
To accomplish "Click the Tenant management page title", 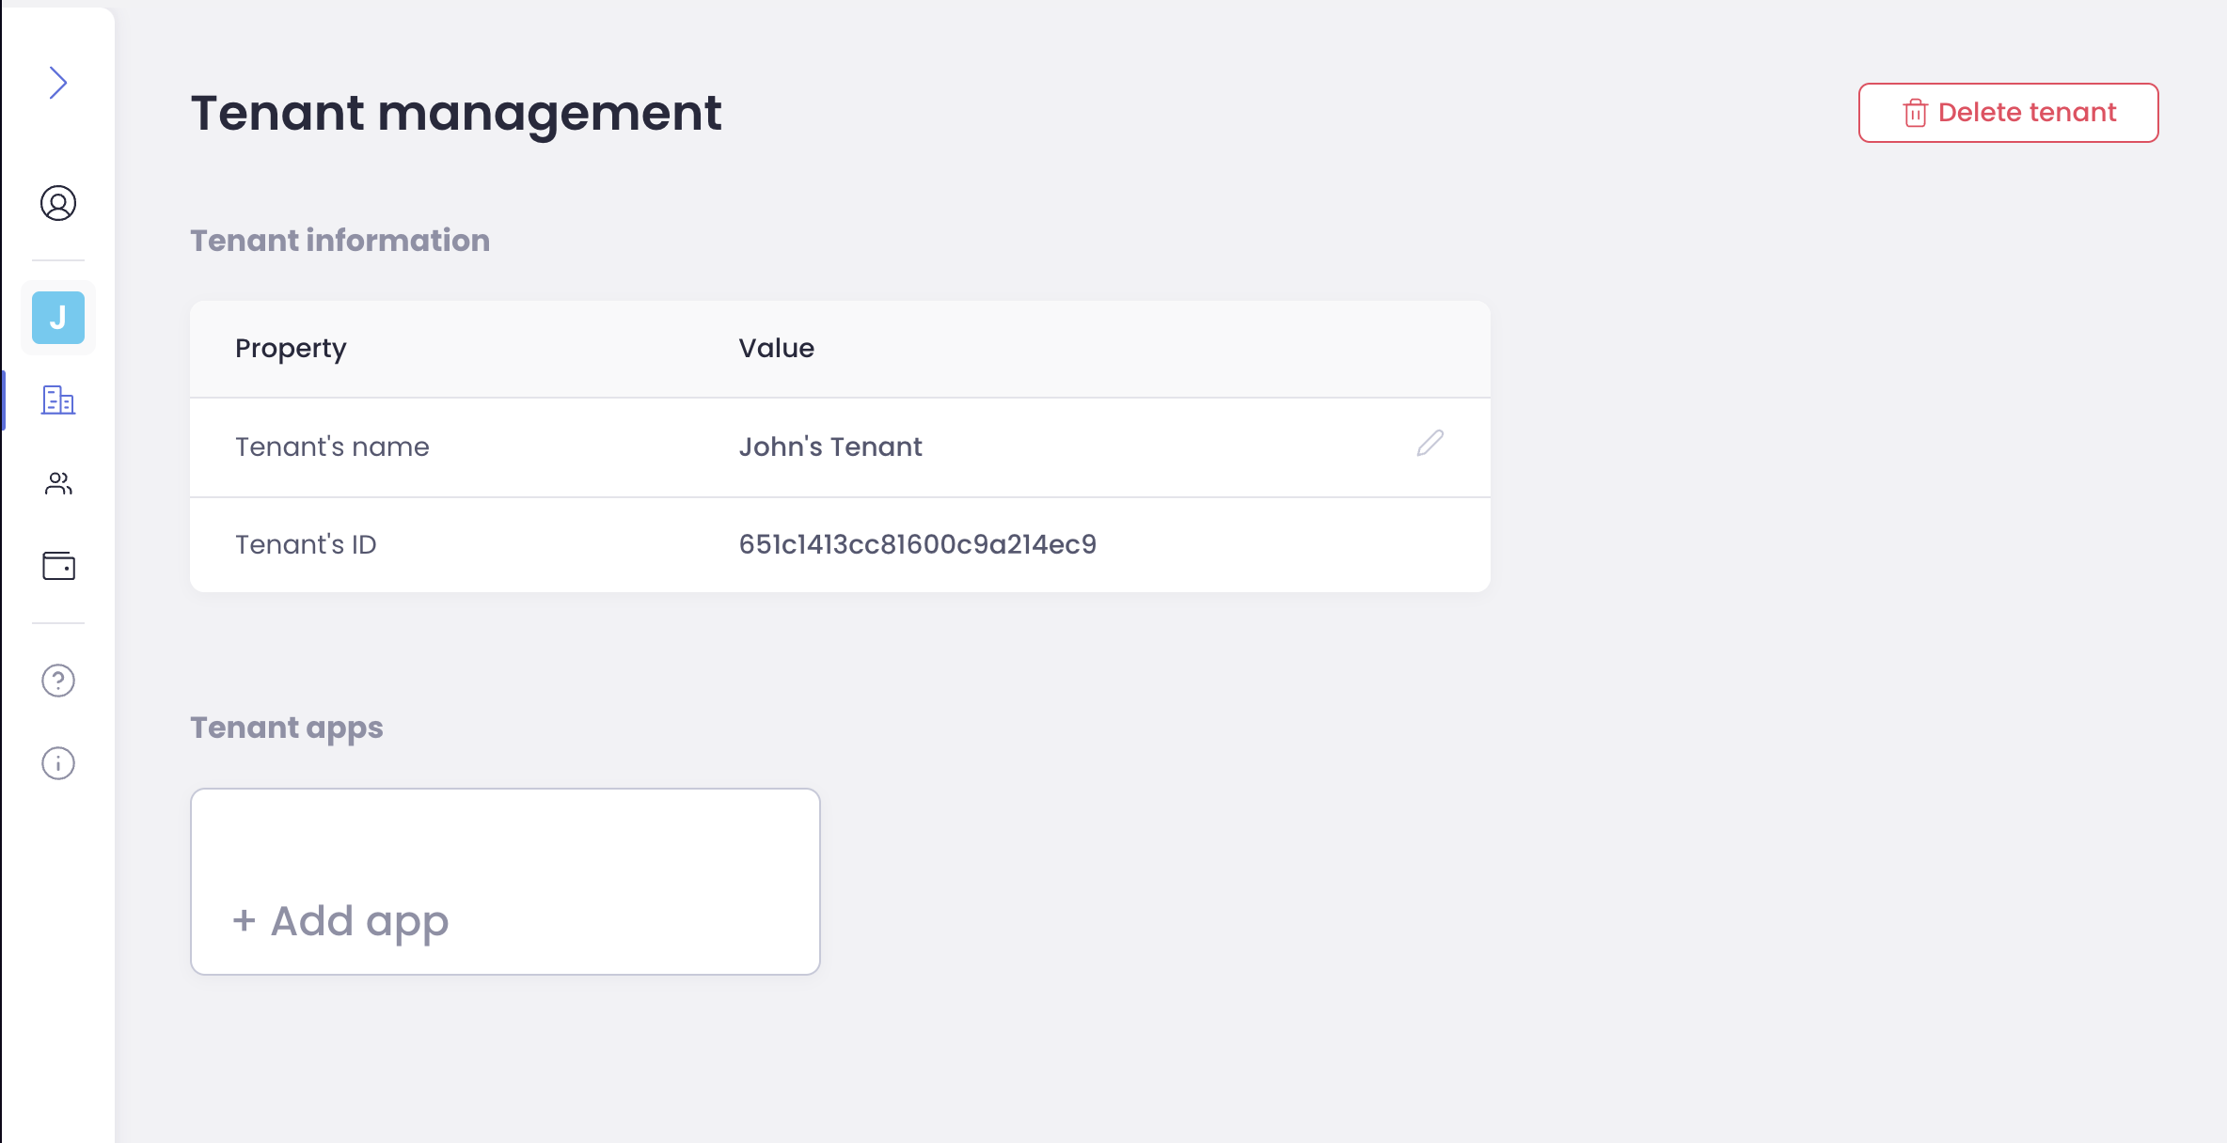I will click(456, 113).
